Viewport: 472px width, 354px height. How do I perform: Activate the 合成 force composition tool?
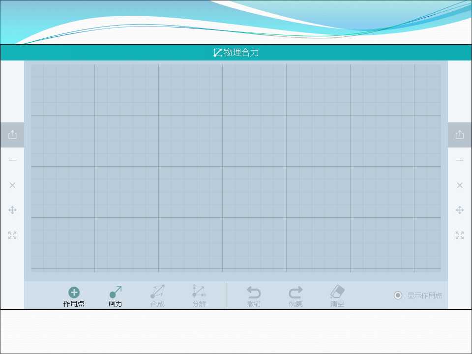(x=157, y=296)
